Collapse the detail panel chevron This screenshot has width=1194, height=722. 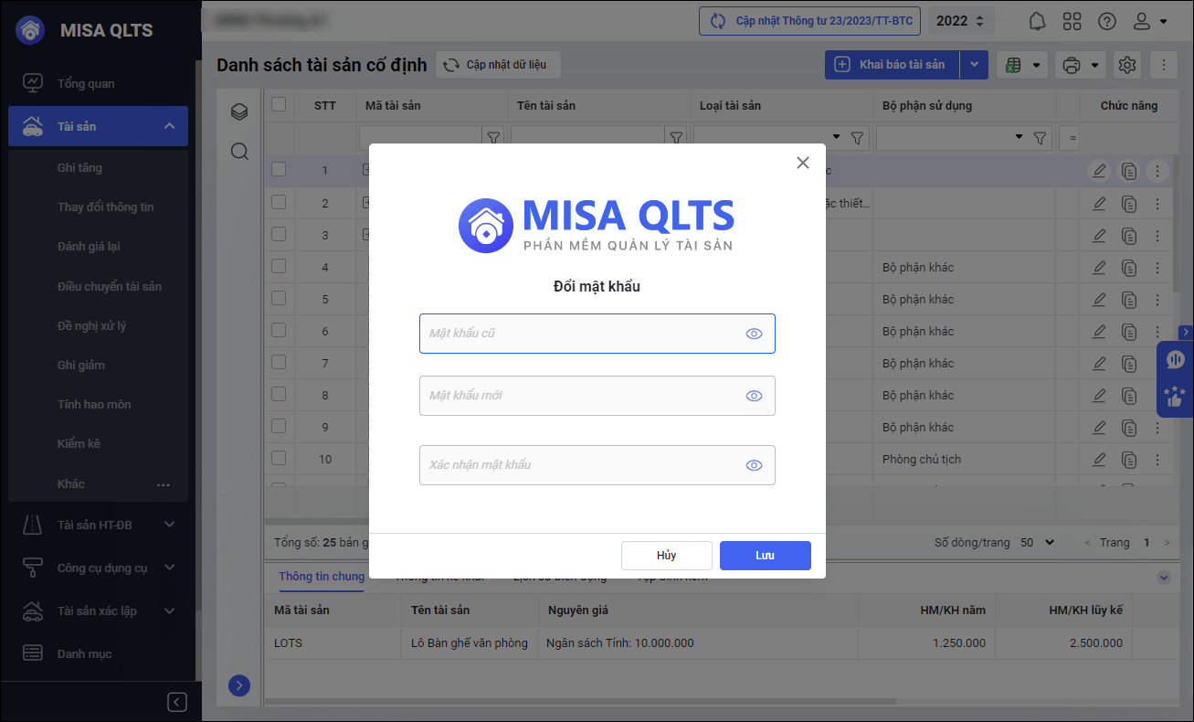[x=1164, y=578]
